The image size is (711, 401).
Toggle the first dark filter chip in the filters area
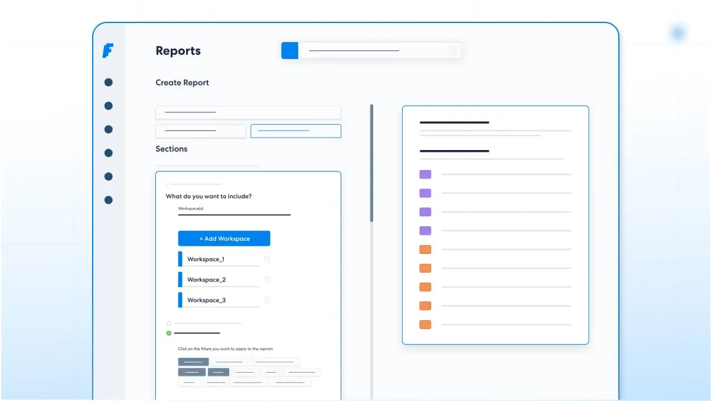coord(193,361)
